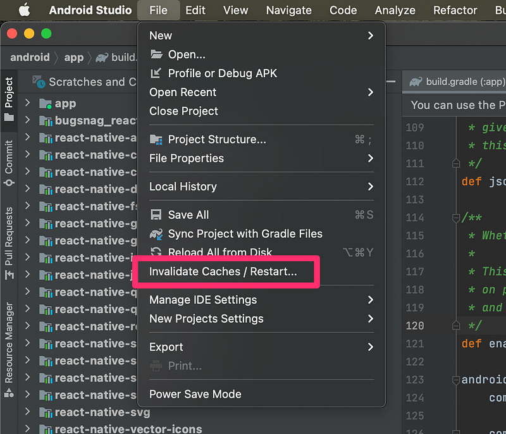Collapse the comment fold at line 111

coord(456,163)
